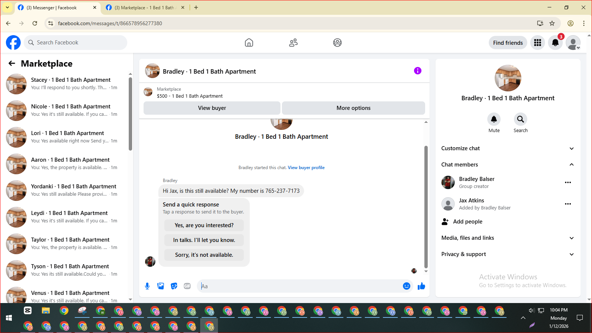Image resolution: width=592 pixels, height=333 pixels.
Task: Open the system volume control
Action: (532, 310)
